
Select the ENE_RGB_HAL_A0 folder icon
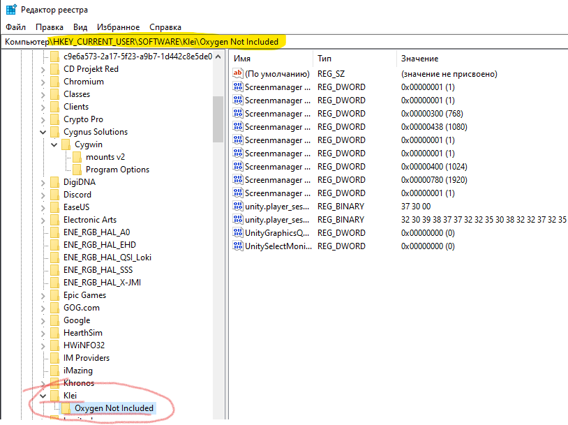(x=54, y=232)
